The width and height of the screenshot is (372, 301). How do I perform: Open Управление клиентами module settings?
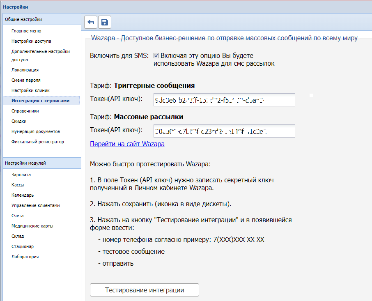pyautogui.click(x=35, y=205)
